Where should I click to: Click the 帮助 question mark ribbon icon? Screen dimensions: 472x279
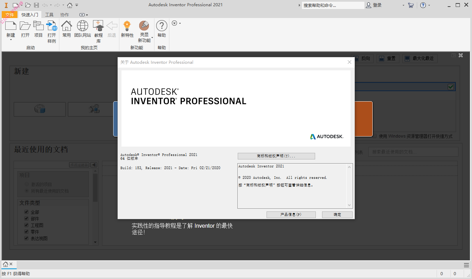(161, 26)
